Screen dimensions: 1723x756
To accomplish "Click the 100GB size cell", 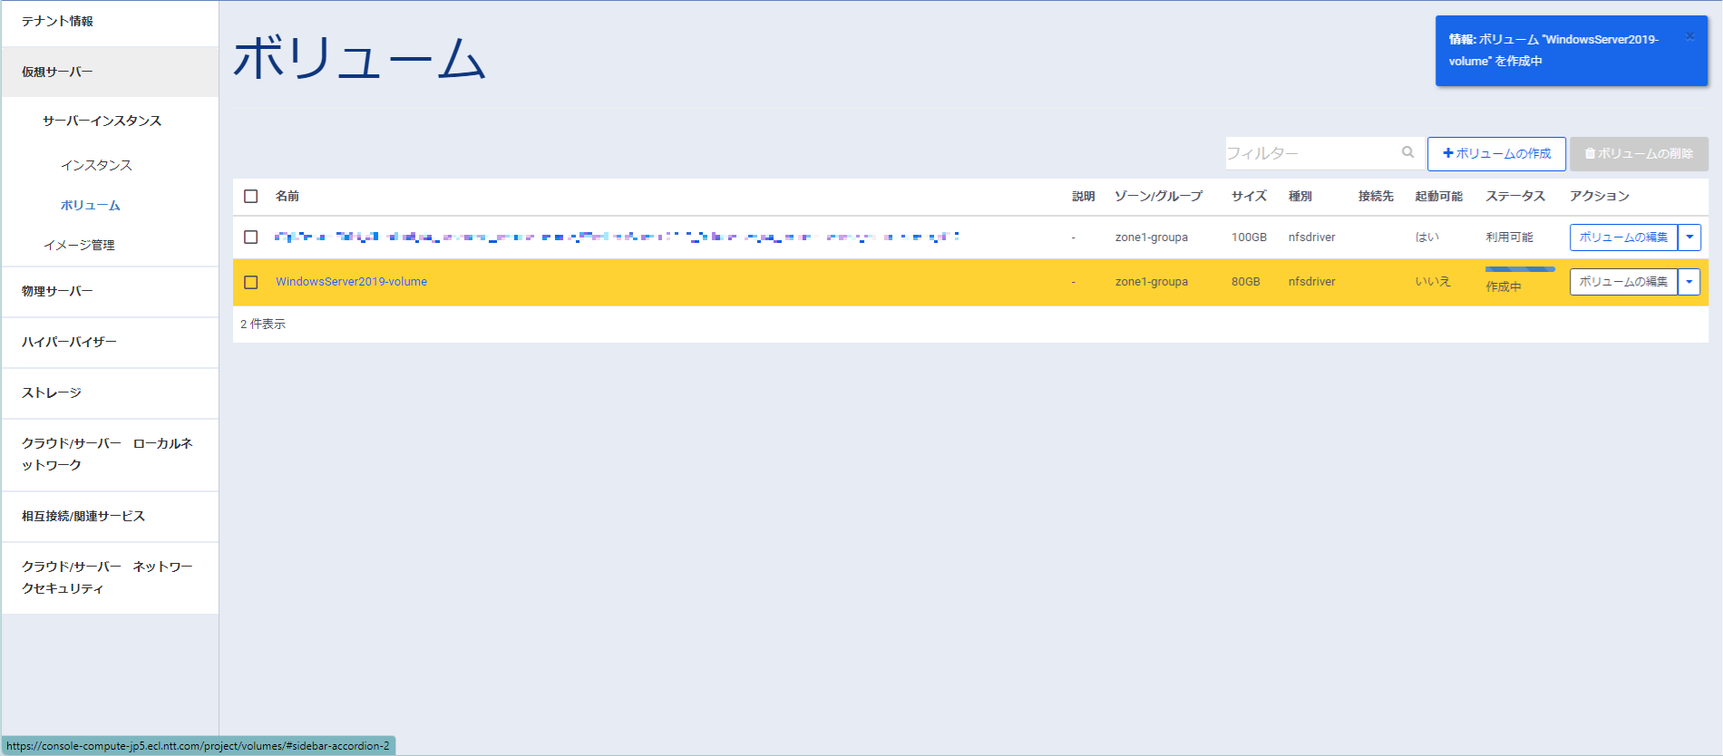I will click(x=1249, y=237).
